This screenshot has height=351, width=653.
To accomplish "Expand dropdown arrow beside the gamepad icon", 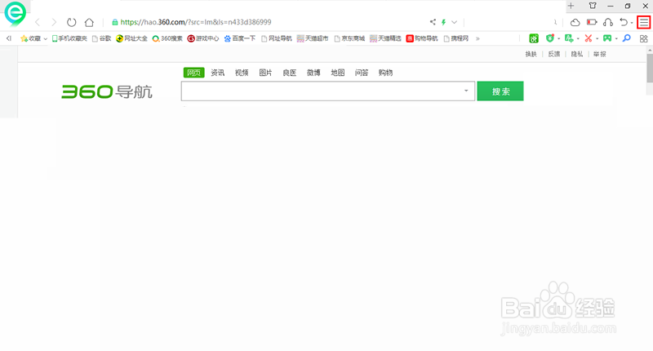I will click(616, 38).
